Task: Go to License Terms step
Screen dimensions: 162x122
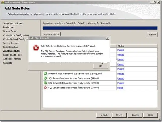Action: [10, 31]
